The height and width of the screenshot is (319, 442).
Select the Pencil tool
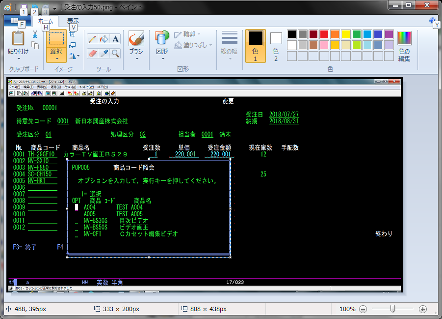[92, 39]
